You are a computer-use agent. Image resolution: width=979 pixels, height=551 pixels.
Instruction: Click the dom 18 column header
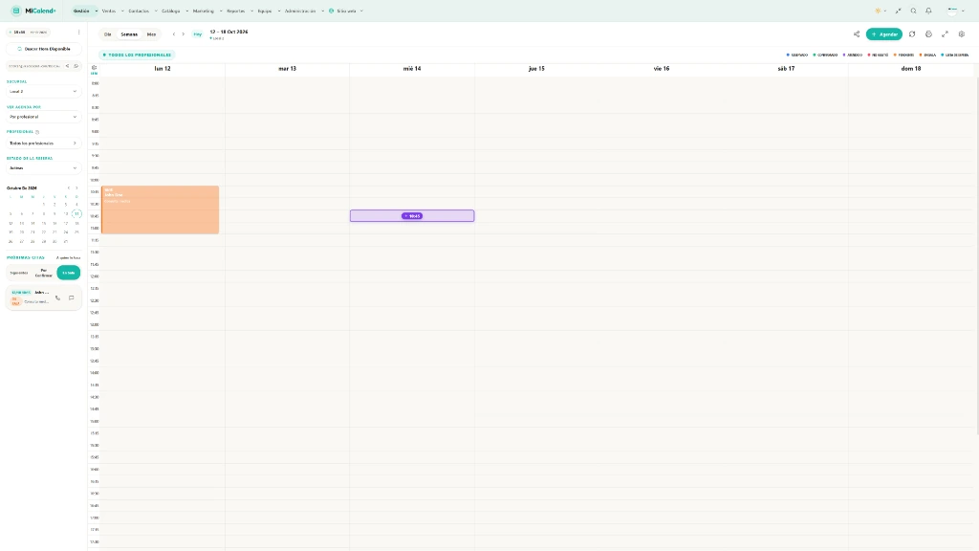(911, 69)
